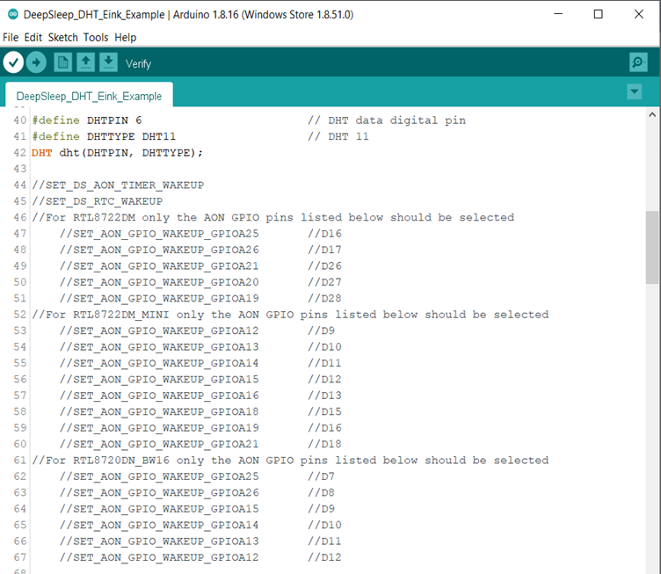
Task: Click GPIOA19 on line 51
Action: [235, 298]
